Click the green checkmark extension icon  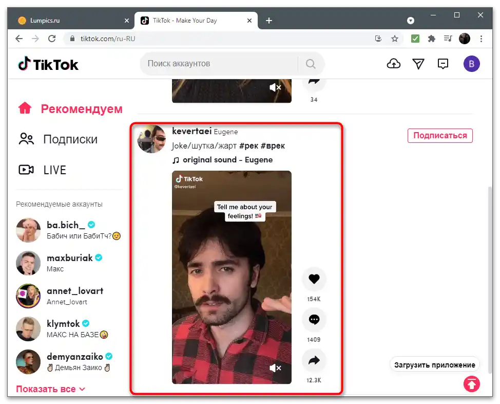pyautogui.click(x=415, y=39)
